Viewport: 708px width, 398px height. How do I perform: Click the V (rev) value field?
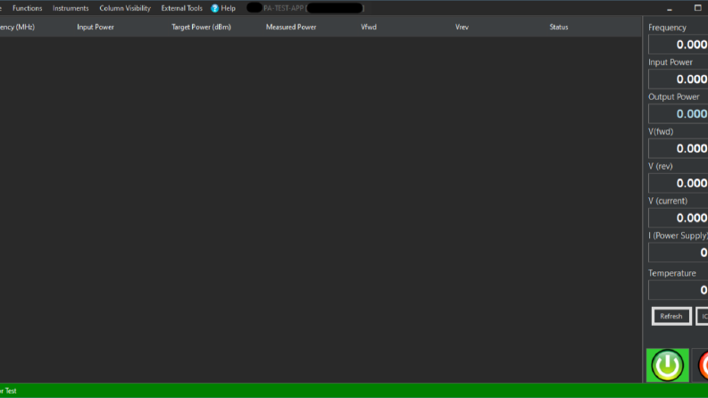(x=679, y=183)
